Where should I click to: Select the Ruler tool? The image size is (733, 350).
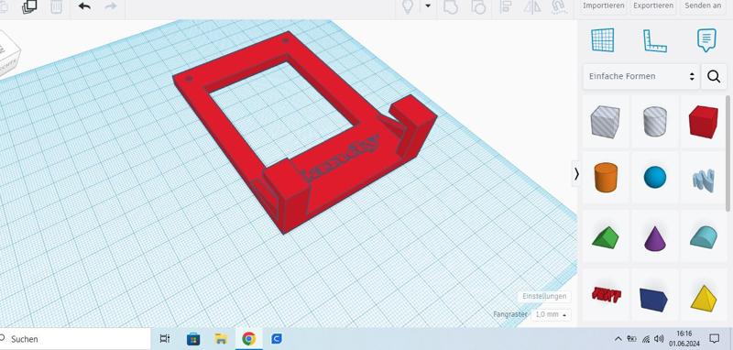[x=654, y=40]
